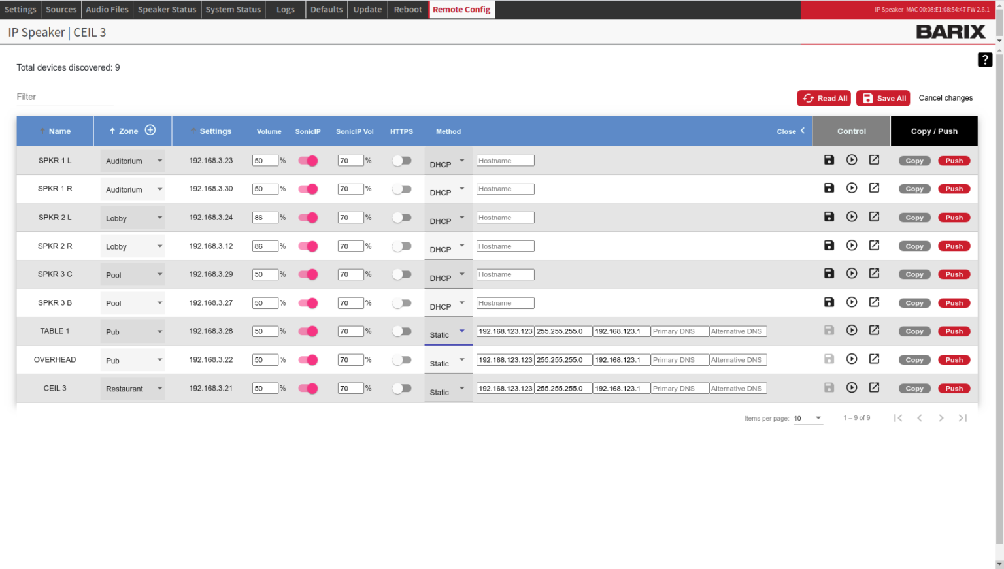The image size is (1004, 569).
Task: Push settings from the SPKR 3 C row
Action: point(954,274)
